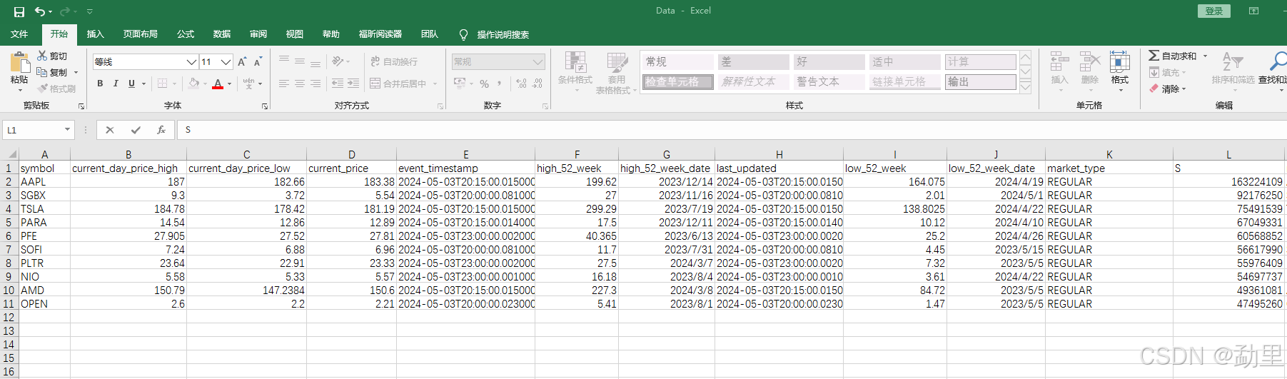Screen dimensions: 1287x379
Task: Open font dialog launcher in 字体 group
Action: (x=265, y=106)
